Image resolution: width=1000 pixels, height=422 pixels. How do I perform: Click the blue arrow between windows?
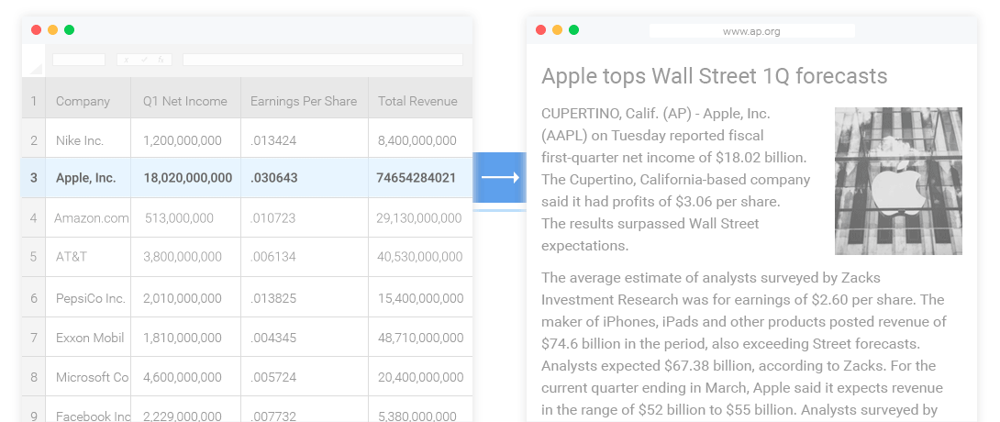pyautogui.click(x=499, y=177)
